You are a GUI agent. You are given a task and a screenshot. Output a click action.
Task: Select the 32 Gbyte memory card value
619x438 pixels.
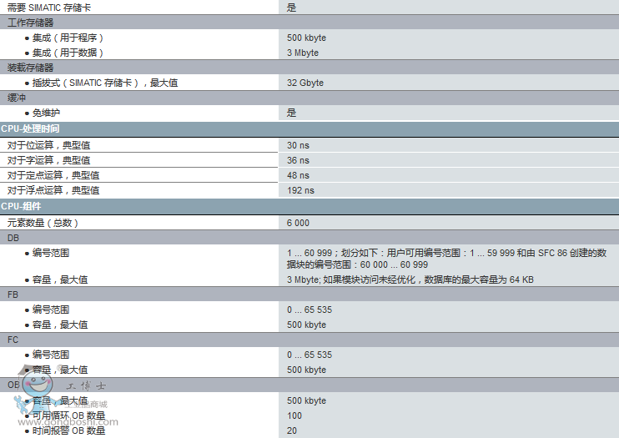[305, 83]
